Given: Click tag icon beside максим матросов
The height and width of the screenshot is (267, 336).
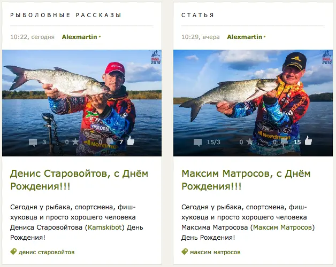Looking at the screenshot, I should 185,252.
